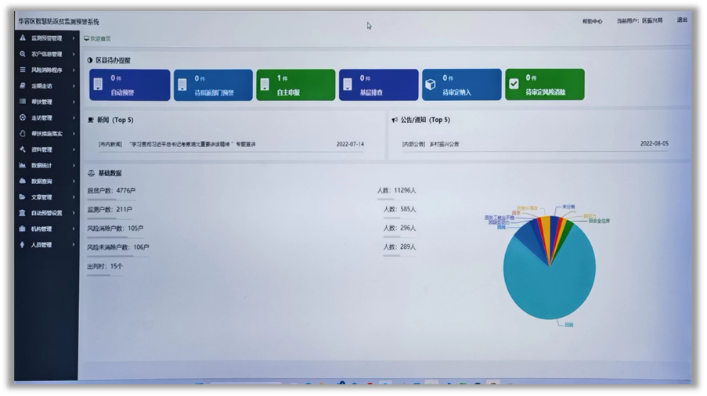Image resolution: width=707 pixels, height=396 pixels.
Task: Open the green 自主申报 card with 1件
Action: click(x=295, y=85)
